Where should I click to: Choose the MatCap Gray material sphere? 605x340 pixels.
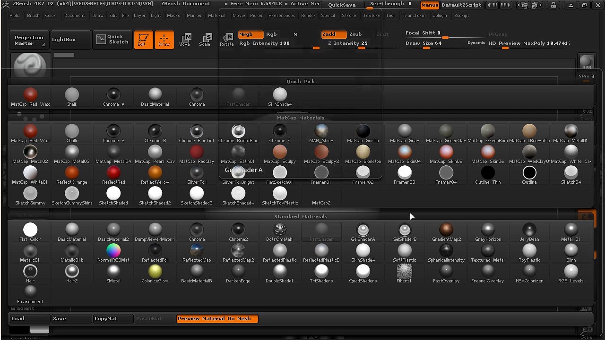[x=405, y=134]
